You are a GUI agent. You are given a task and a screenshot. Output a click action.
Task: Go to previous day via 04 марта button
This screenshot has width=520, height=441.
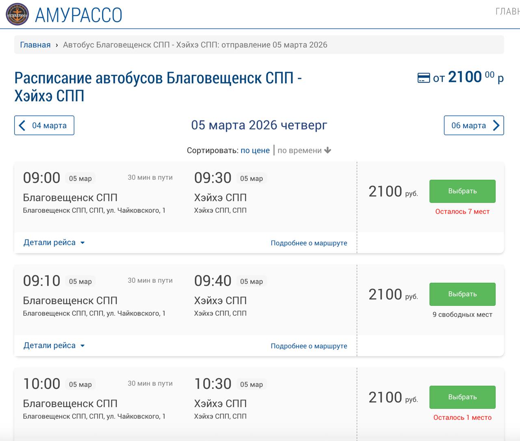coord(44,125)
